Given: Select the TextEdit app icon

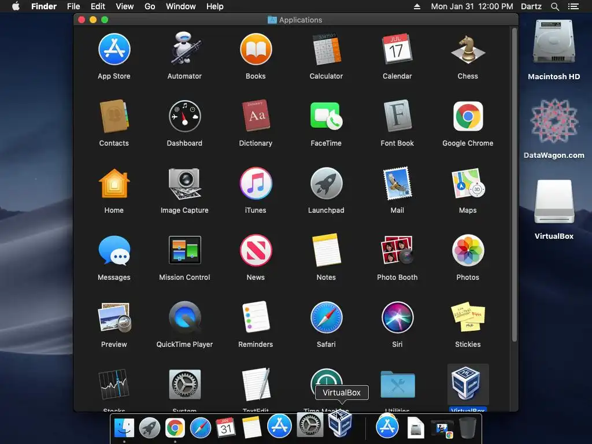Looking at the screenshot, I should [256, 384].
